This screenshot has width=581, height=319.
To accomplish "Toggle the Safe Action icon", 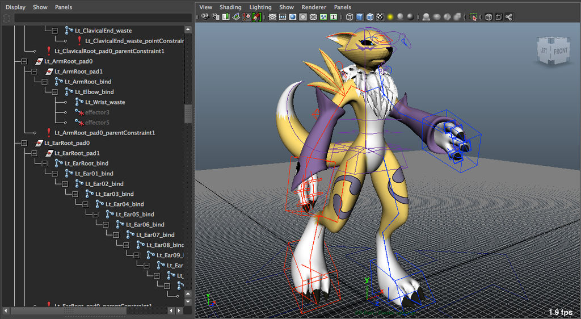I will pyautogui.click(x=323, y=16).
